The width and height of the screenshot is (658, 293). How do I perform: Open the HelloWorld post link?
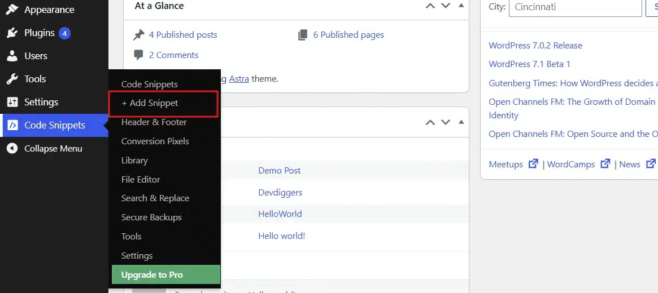click(280, 214)
